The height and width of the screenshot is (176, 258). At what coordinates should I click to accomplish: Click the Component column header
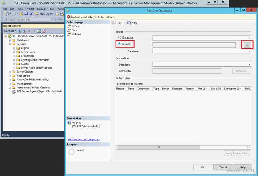pos(143,89)
